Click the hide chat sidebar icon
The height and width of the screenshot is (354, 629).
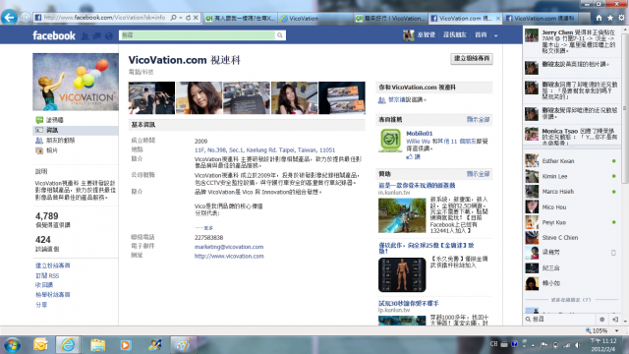tap(615, 320)
